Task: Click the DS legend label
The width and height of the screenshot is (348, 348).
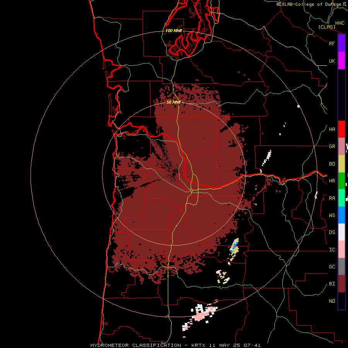Action: pyautogui.click(x=332, y=232)
